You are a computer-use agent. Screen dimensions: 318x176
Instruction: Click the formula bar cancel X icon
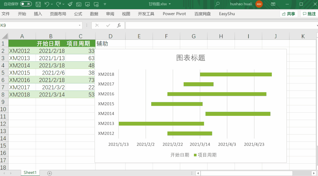pos(97,25)
